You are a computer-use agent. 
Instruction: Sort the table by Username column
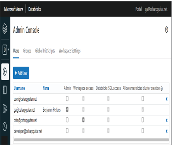[19, 88]
